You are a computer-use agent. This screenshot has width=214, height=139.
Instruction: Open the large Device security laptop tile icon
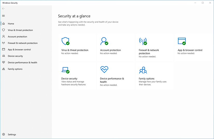[65, 70]
